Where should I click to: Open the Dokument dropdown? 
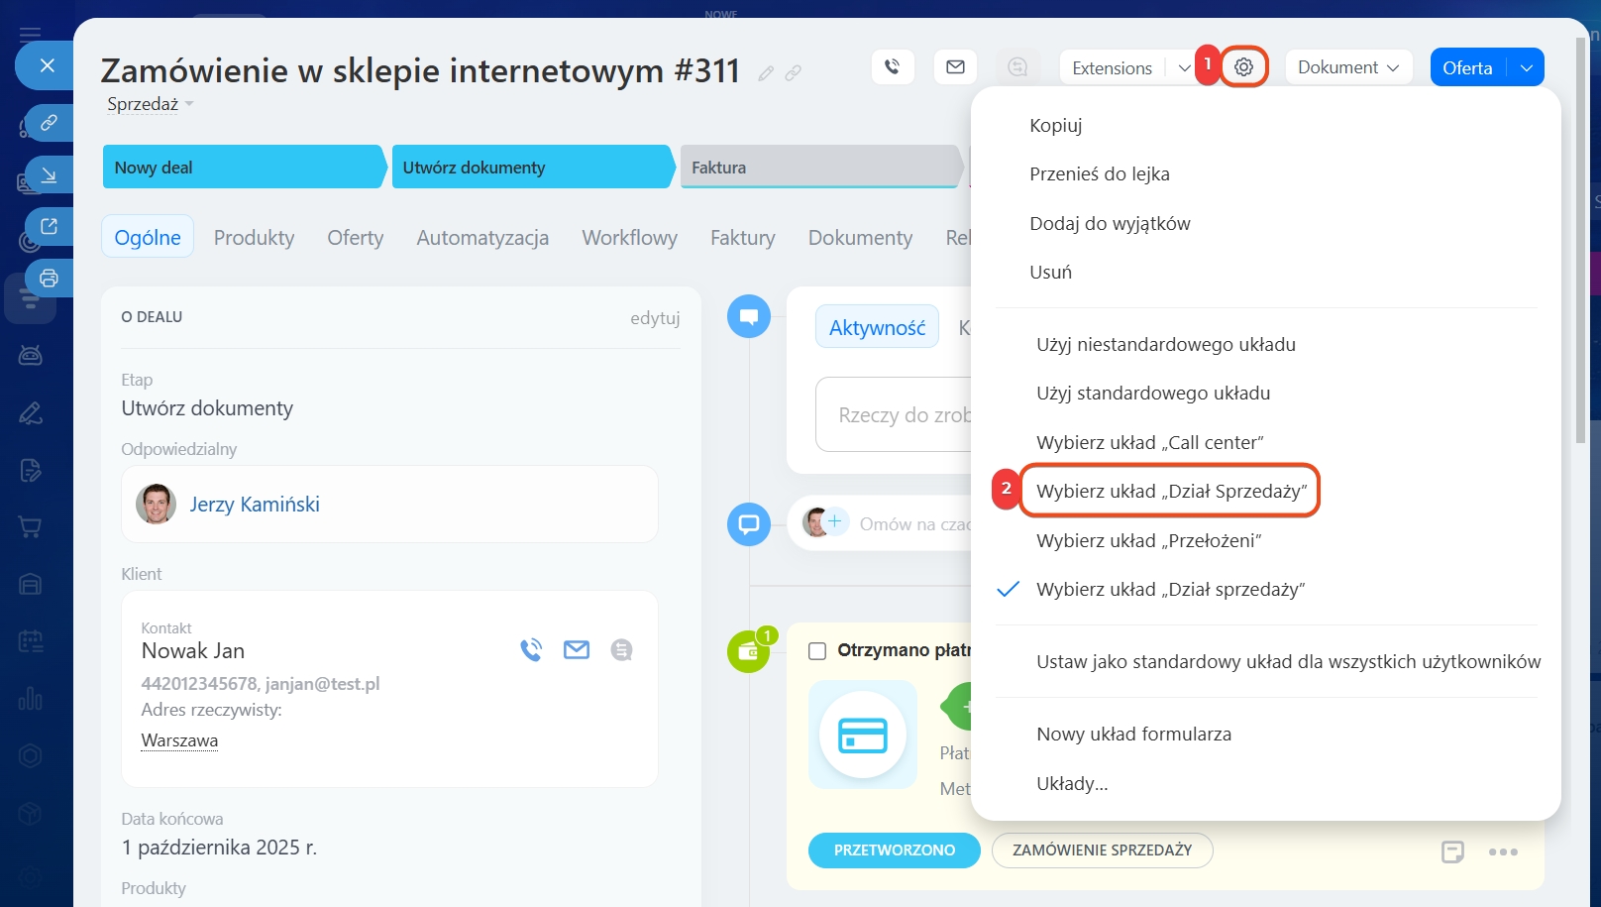pos(1347,67)
